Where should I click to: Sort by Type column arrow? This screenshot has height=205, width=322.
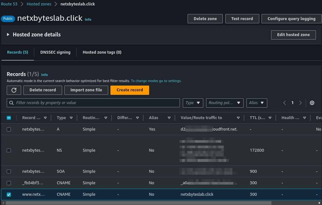coord(71,118)
